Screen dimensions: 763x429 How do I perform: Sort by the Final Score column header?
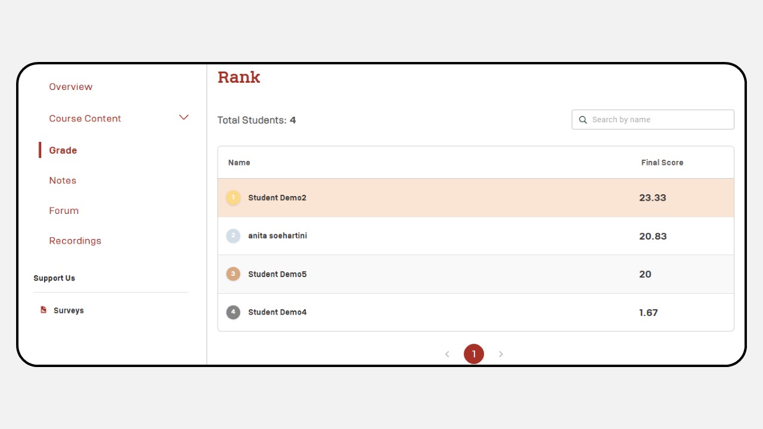[x=662, y=163]
